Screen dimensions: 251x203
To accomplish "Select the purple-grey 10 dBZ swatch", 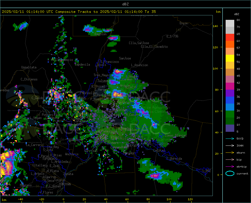I will (x=230, y=128).
